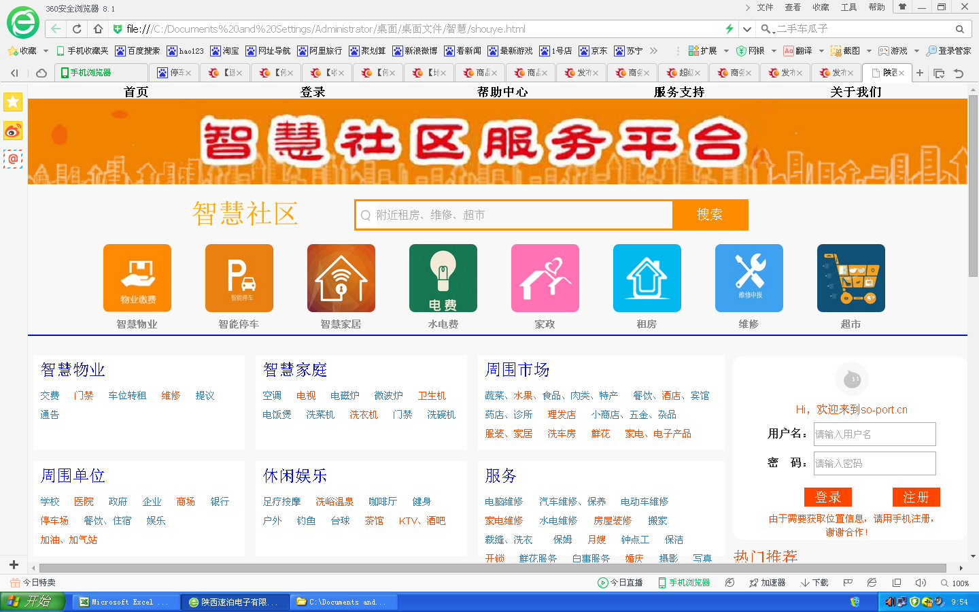Screen dimensions: 979x612
Task: Open the 智慧家居 smart home icon
Action: [x=341, y=278]
